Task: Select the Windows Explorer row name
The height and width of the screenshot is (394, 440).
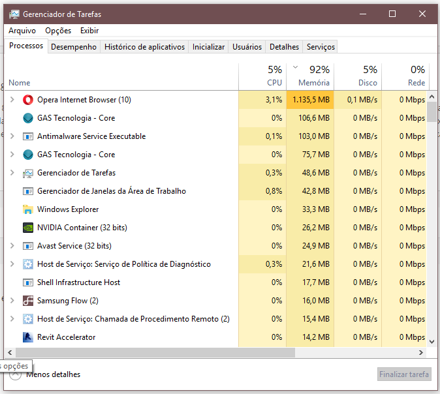Action: click(x=68, y=209)
